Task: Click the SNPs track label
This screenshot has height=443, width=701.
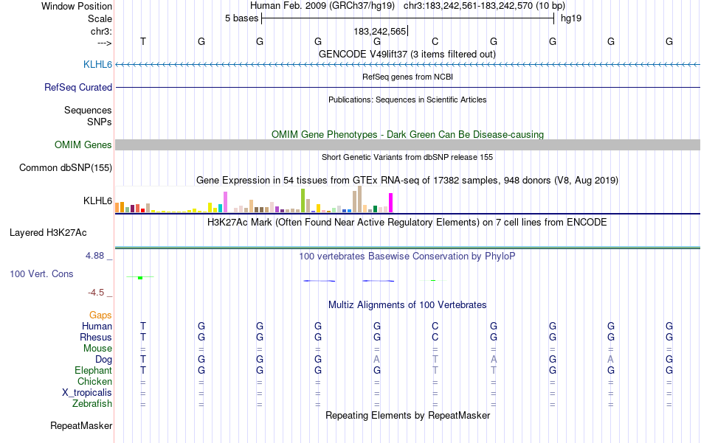Action: pyautogui.click(x=100, y=122)
